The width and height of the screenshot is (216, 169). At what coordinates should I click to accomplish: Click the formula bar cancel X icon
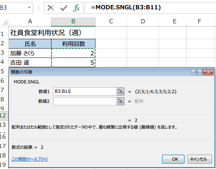point(50,8)
